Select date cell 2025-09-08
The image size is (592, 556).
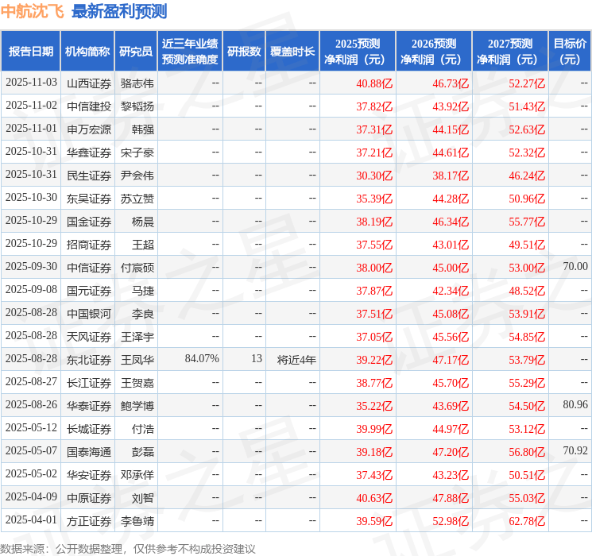(x=31, y=289)
